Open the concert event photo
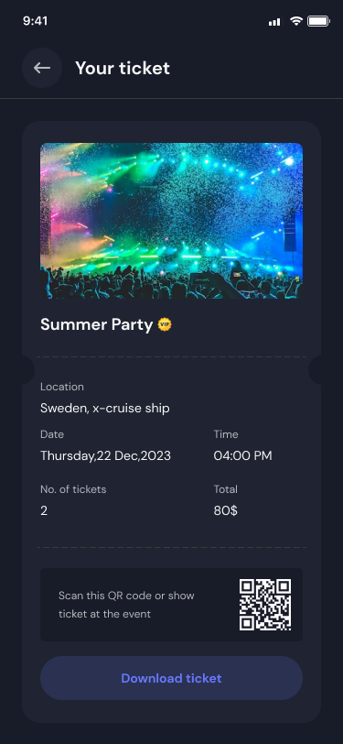This screenshot has width=343, height=744. [172, 221]
